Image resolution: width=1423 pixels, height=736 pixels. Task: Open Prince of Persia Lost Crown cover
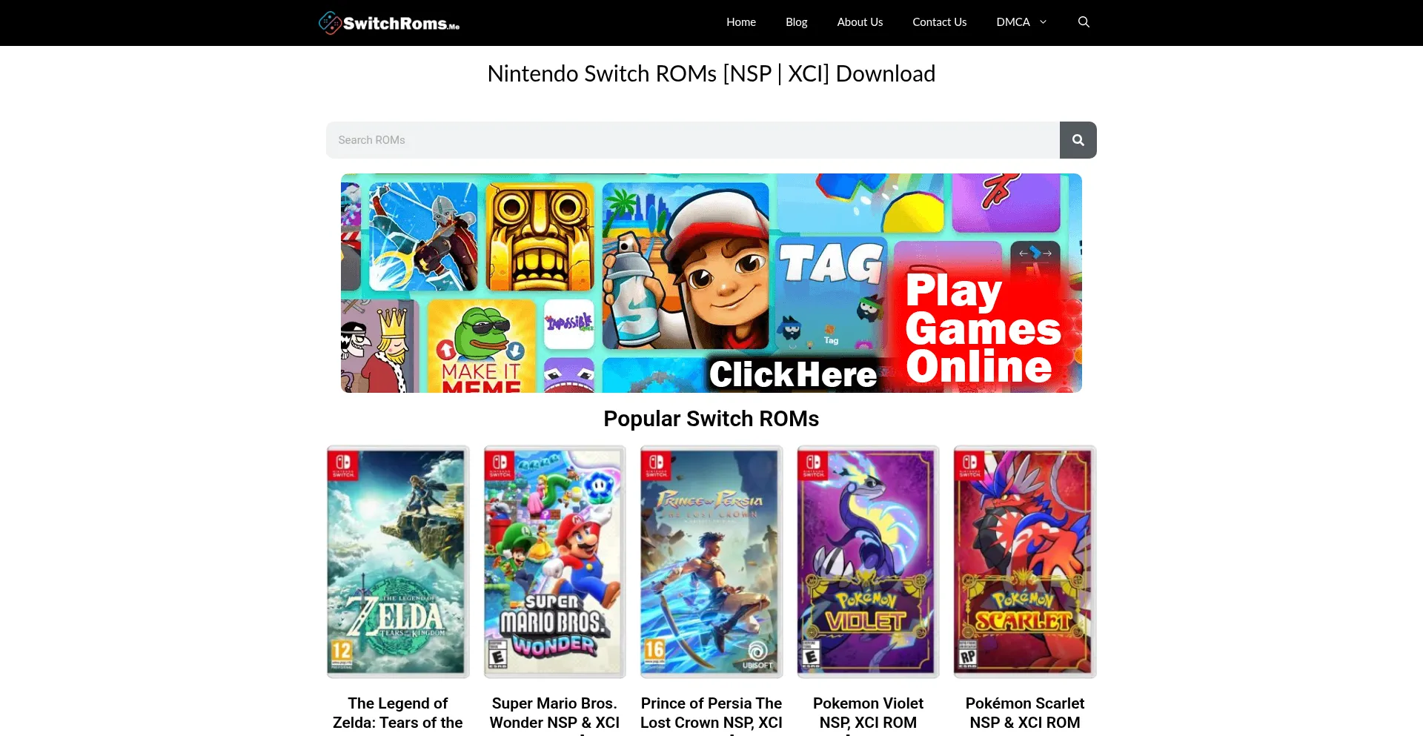(x=711, y=561)
